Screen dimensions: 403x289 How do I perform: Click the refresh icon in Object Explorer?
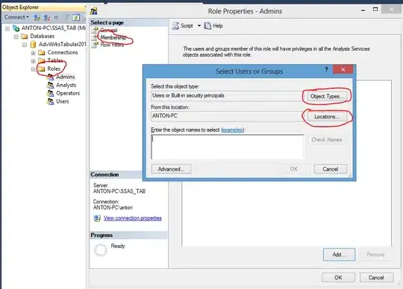tap(76, 17)
